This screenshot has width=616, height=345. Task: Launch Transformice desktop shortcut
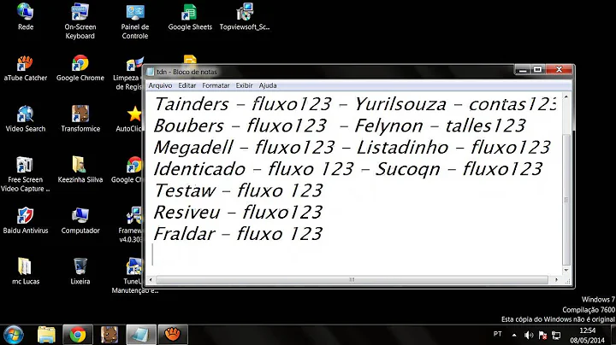click(x=80, y=119)
